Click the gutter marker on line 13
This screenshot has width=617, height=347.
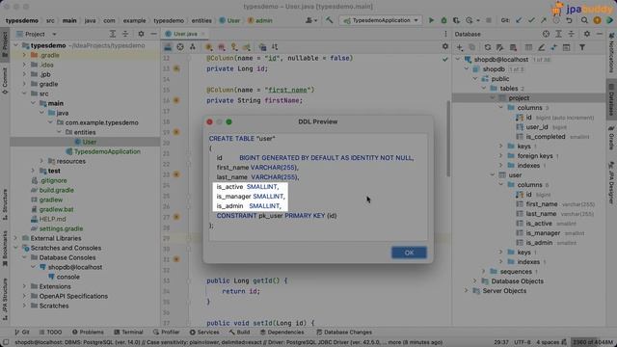point(176,68)
